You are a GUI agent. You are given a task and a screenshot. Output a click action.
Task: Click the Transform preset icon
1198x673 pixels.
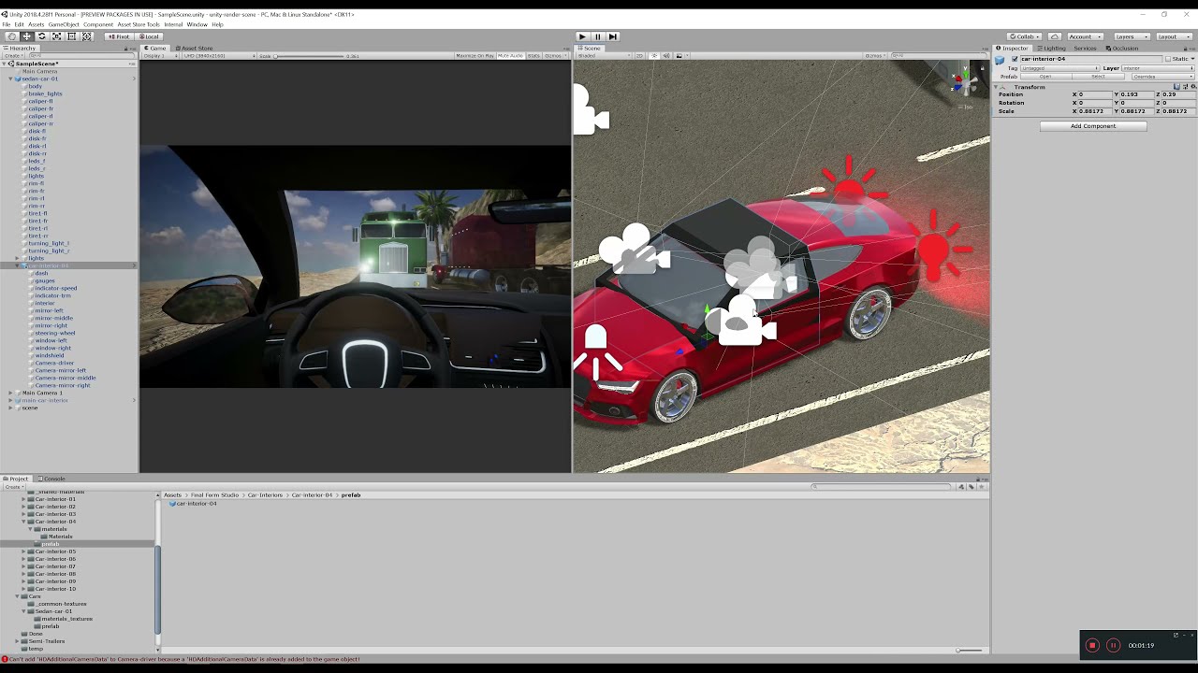click(1185, 87)
